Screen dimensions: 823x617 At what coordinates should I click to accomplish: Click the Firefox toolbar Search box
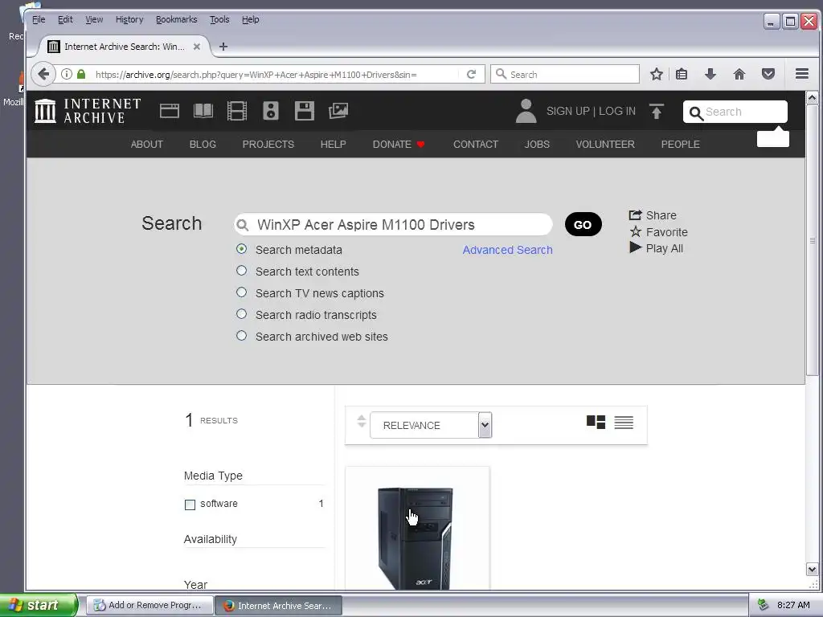[565, 74]
